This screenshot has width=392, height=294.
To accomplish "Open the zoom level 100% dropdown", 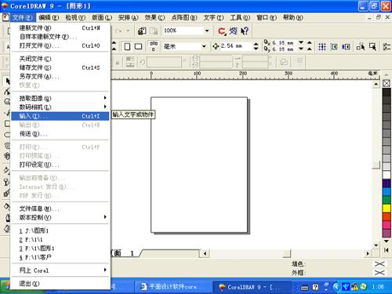I will coord(207,31).
